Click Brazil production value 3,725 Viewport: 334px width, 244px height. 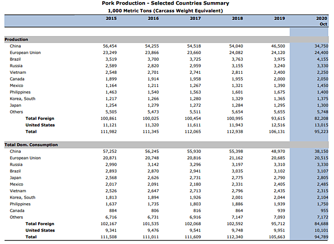coord(195,59)
